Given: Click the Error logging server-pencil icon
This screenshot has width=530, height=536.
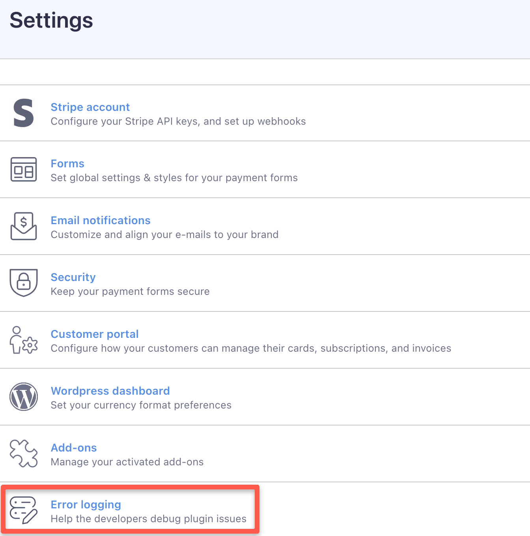Looking at the screenshot, I should [x=24, y=510].
